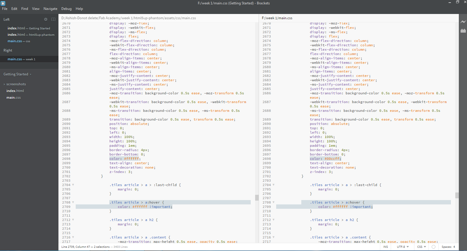
Task: Open the Navigate menu
Action: (50, 9)
